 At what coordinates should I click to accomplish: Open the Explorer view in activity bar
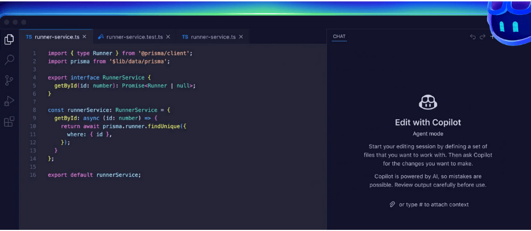click(9, 39)
